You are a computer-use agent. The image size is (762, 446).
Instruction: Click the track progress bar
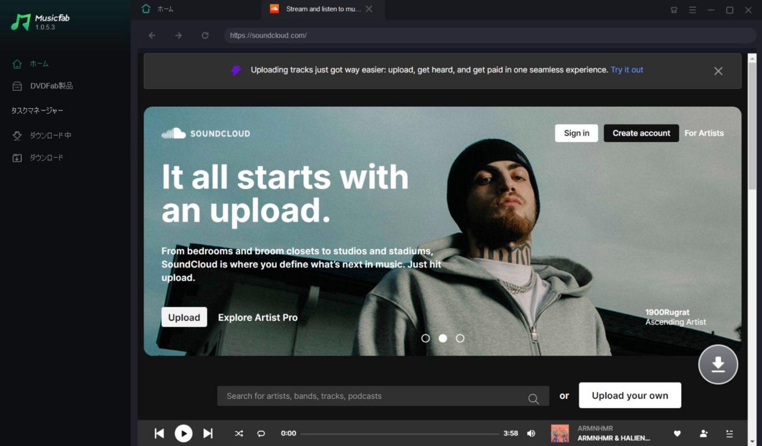[x=400, y=433]
